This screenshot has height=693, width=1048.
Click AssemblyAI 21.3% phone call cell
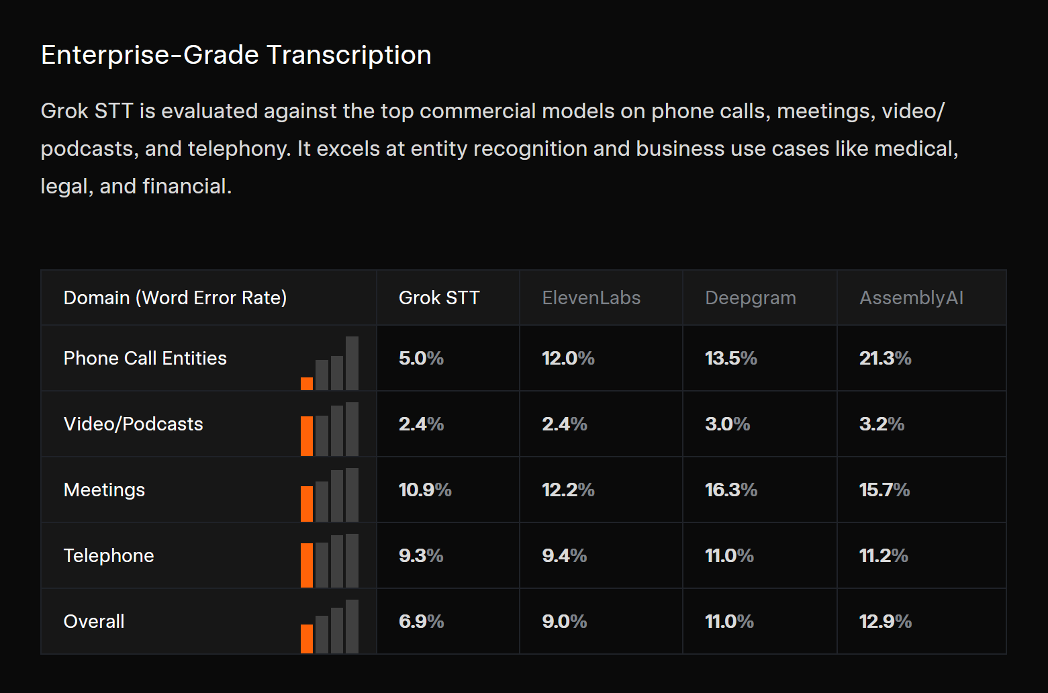[885, 358]
